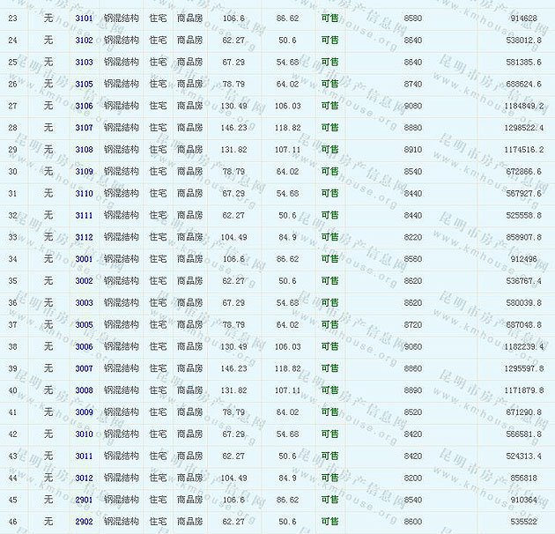Click room 3003 link

[84, 303]
